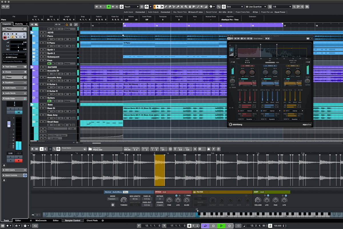Open the Use Quantize dropdown
The image size is (343, 229).
pyautogui.click(x=256, y=7)
